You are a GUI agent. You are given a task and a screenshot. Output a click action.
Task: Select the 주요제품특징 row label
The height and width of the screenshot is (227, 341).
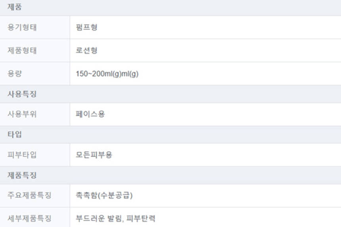pos(29,195)
